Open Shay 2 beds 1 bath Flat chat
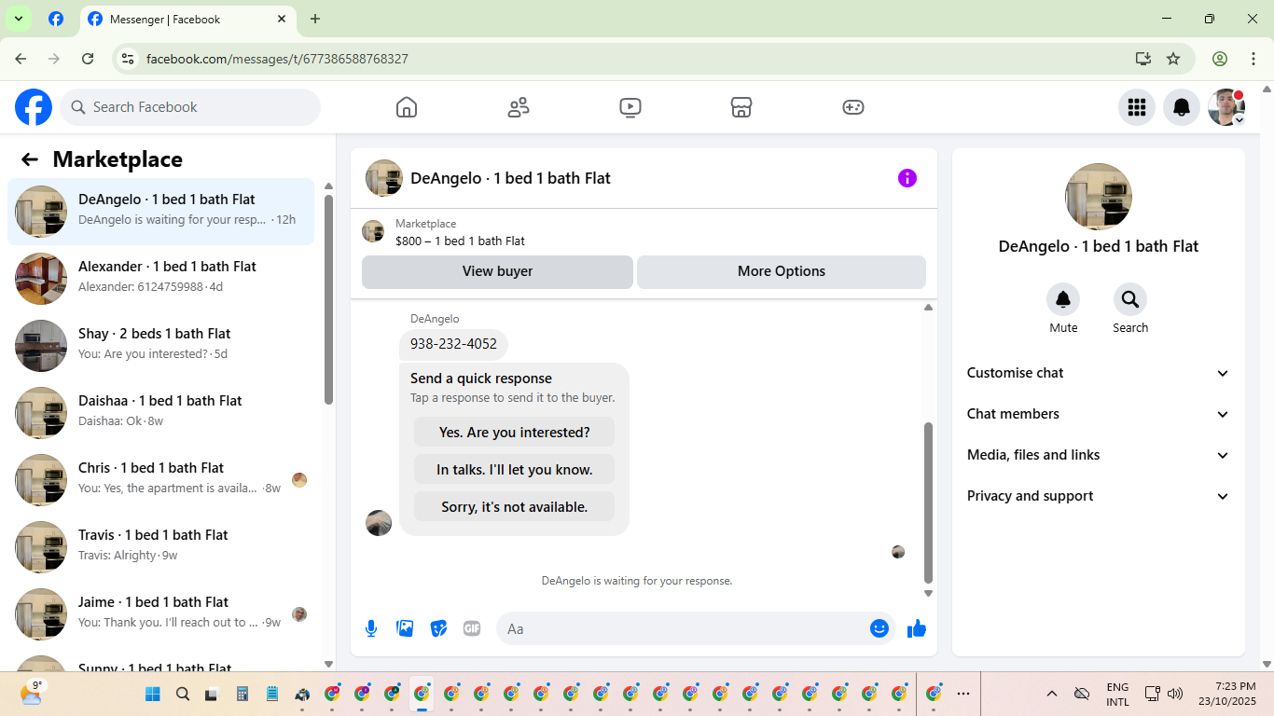The image size is (1274, 716). point(161,346)
